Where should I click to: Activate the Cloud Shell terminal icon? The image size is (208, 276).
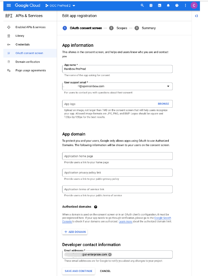(x=159, y=5)
